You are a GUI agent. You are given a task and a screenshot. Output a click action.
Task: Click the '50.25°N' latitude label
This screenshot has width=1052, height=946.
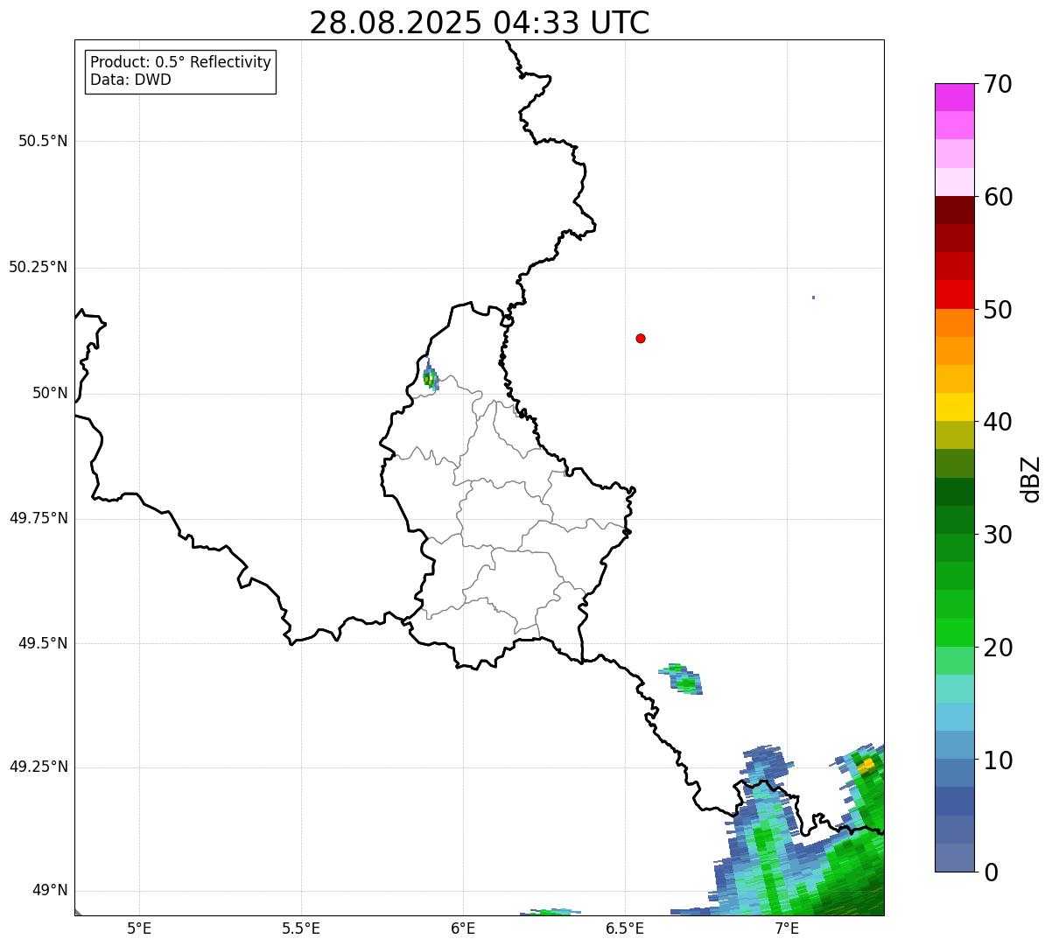tap(38, 267)
